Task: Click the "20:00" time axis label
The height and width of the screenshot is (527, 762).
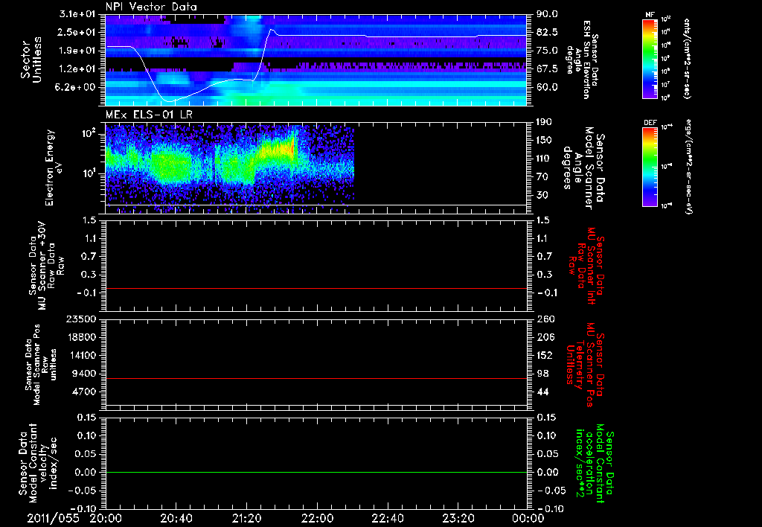Action: tap(106, 518)
